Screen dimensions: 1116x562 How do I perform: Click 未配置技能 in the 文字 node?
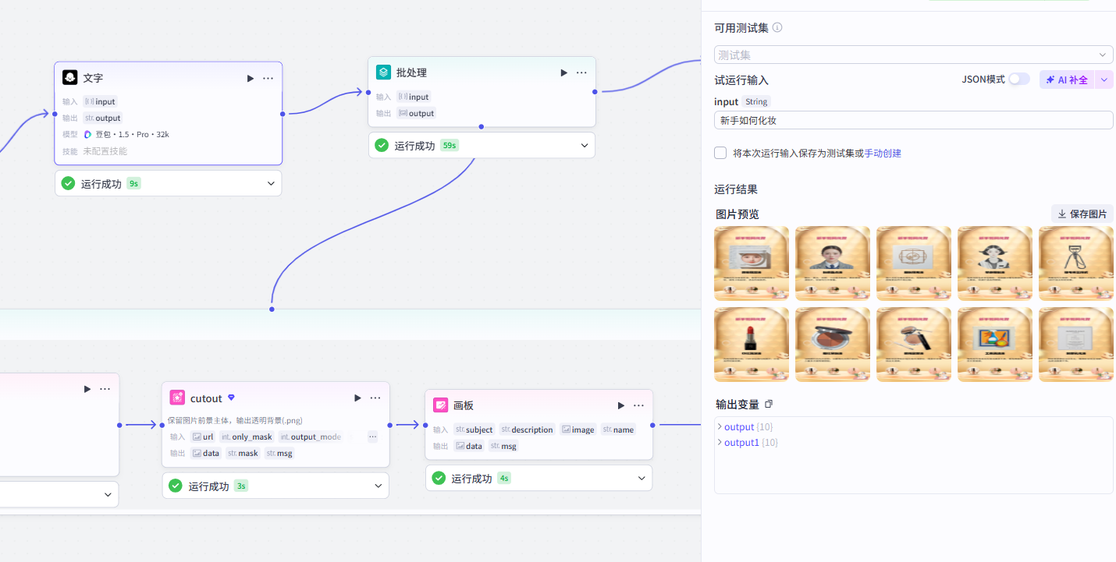click(x=105, y=151)
